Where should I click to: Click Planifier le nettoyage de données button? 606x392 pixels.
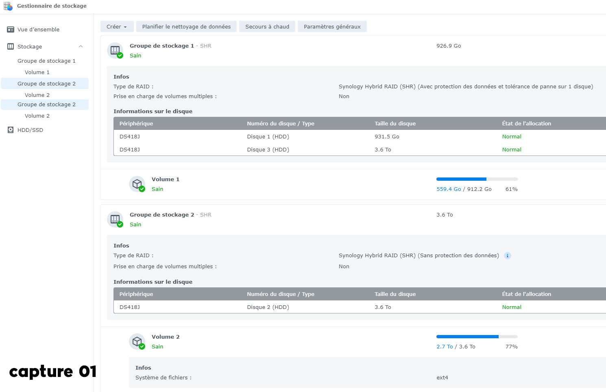[186, 27]
